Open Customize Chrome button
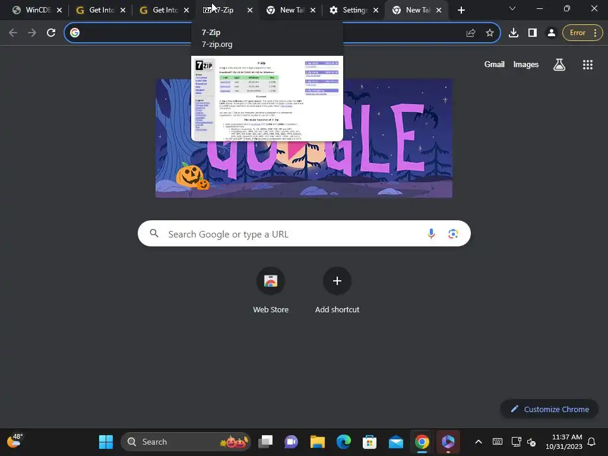The height and width of the screenshot is (456, 608). [549, 409]
